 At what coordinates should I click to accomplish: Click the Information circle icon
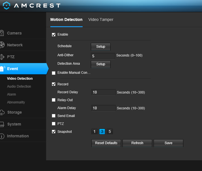[x=2, y=136]
